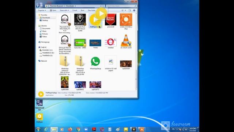234x132 pixels.
Task: Click the Forward navigation arrow
Action: [x=41, y=6]
